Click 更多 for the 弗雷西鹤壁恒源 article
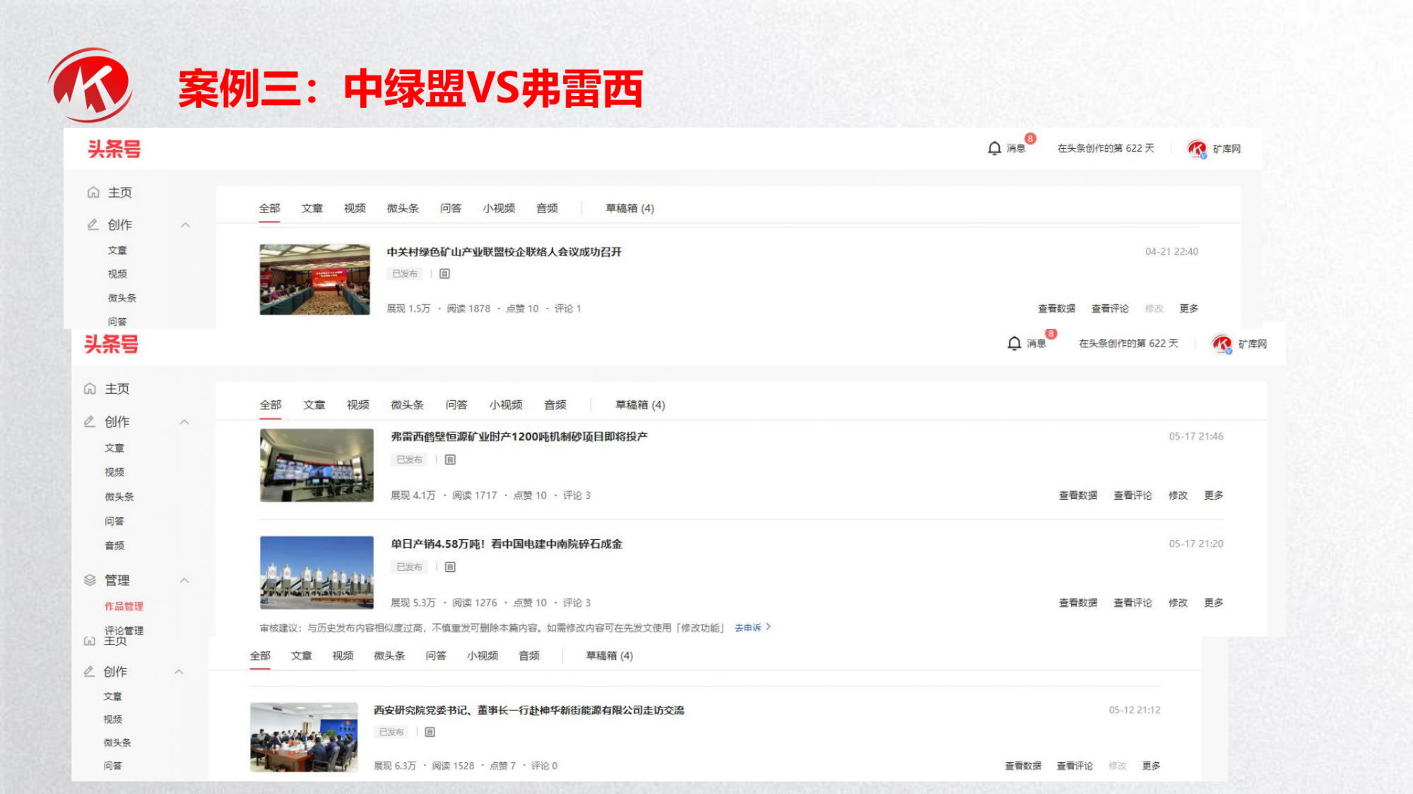1413x794 pixels. tap(1214, 495)
